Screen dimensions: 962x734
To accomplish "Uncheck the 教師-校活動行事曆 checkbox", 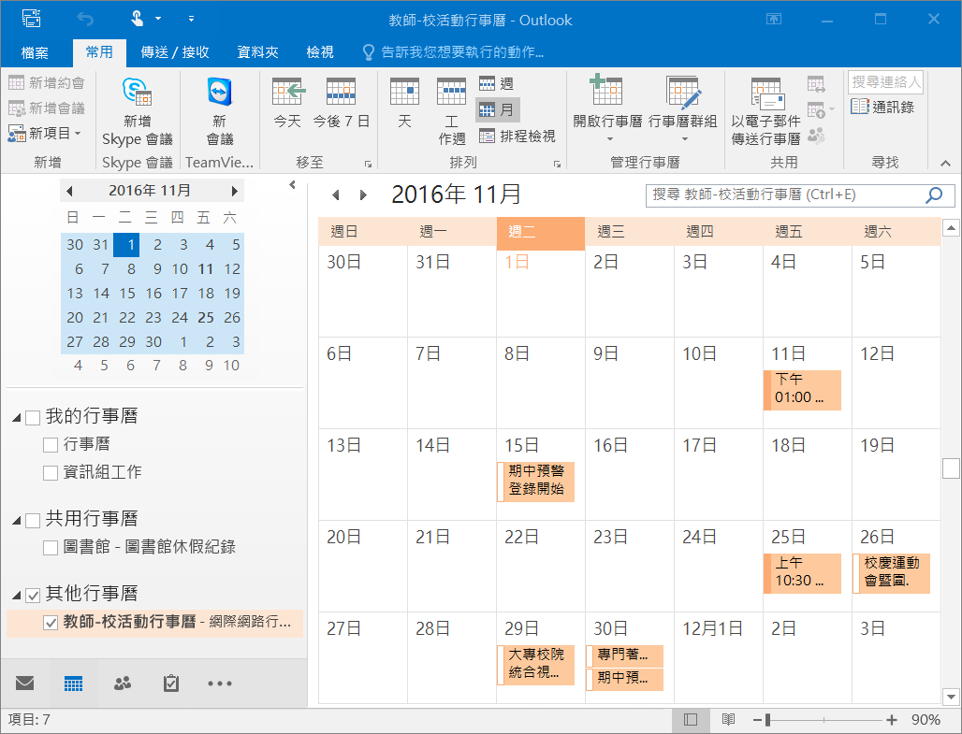I will point(51,623).
